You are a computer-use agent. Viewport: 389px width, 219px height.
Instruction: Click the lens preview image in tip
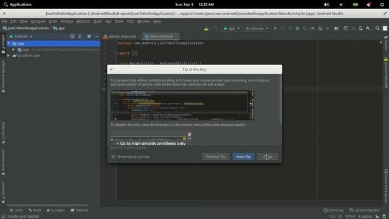coord(182,105)
